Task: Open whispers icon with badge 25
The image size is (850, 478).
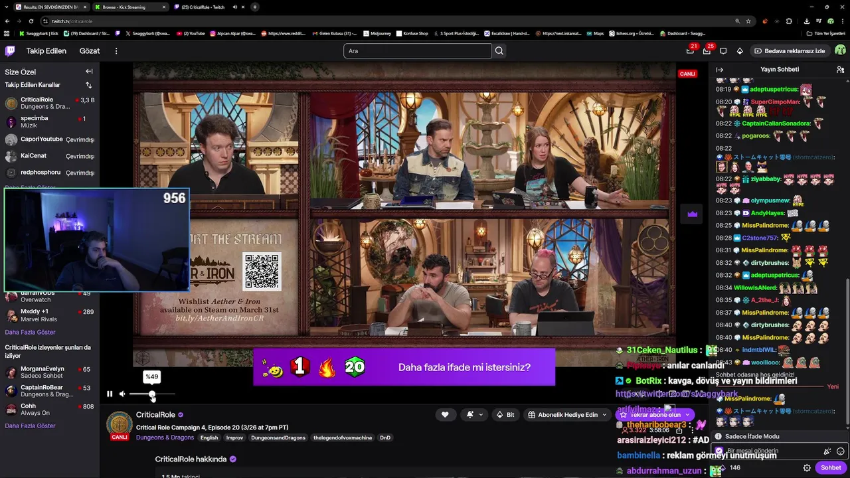Action: point(707,50)
